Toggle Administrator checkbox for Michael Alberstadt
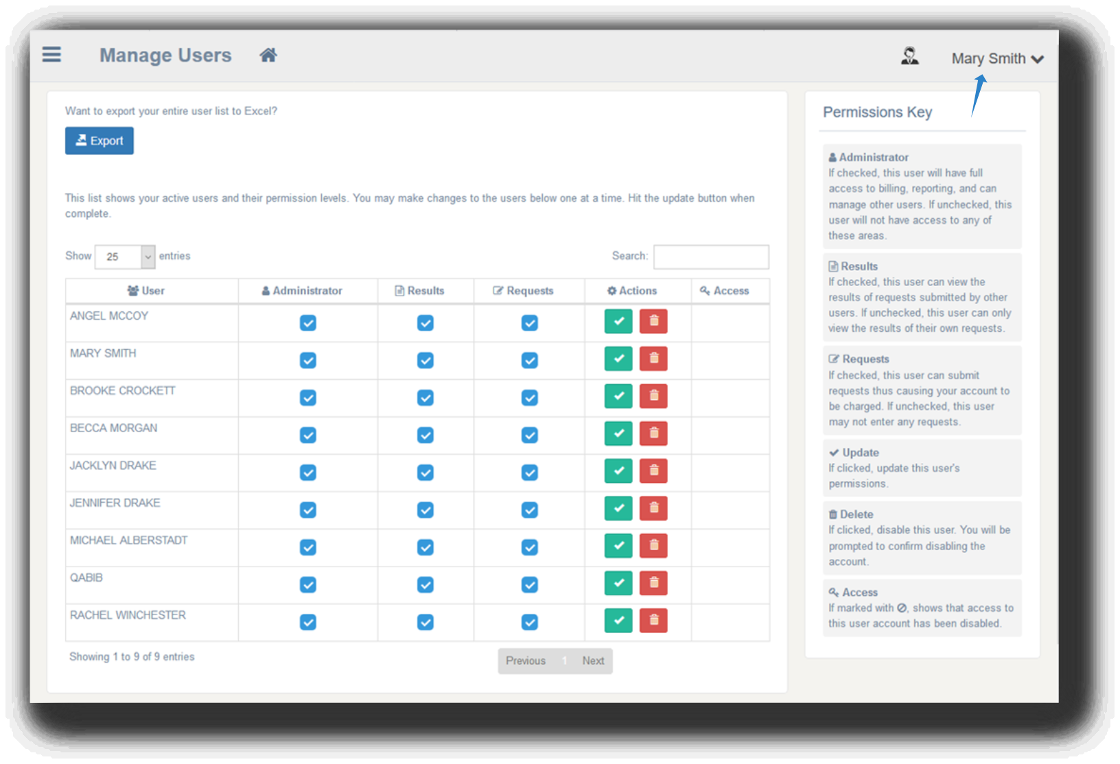The width and height of the screenshot is (1120, 764). [308, 547]
